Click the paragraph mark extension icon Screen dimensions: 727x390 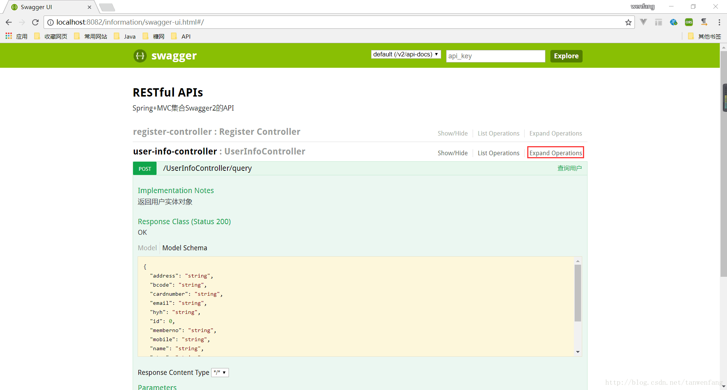[704, 22]
